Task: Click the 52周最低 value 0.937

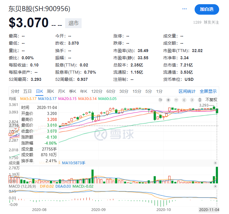Action: 83,79
